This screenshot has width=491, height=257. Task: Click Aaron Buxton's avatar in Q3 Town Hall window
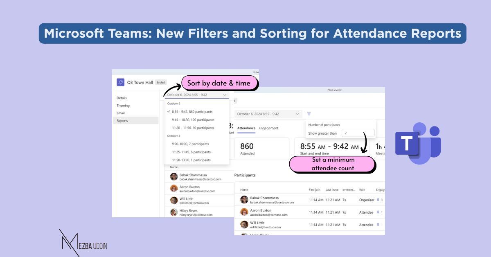click(174, 189)
